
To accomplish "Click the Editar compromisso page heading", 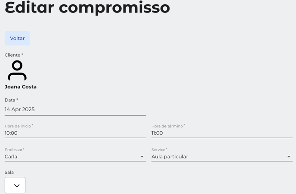I will click(x=87, y=8).
